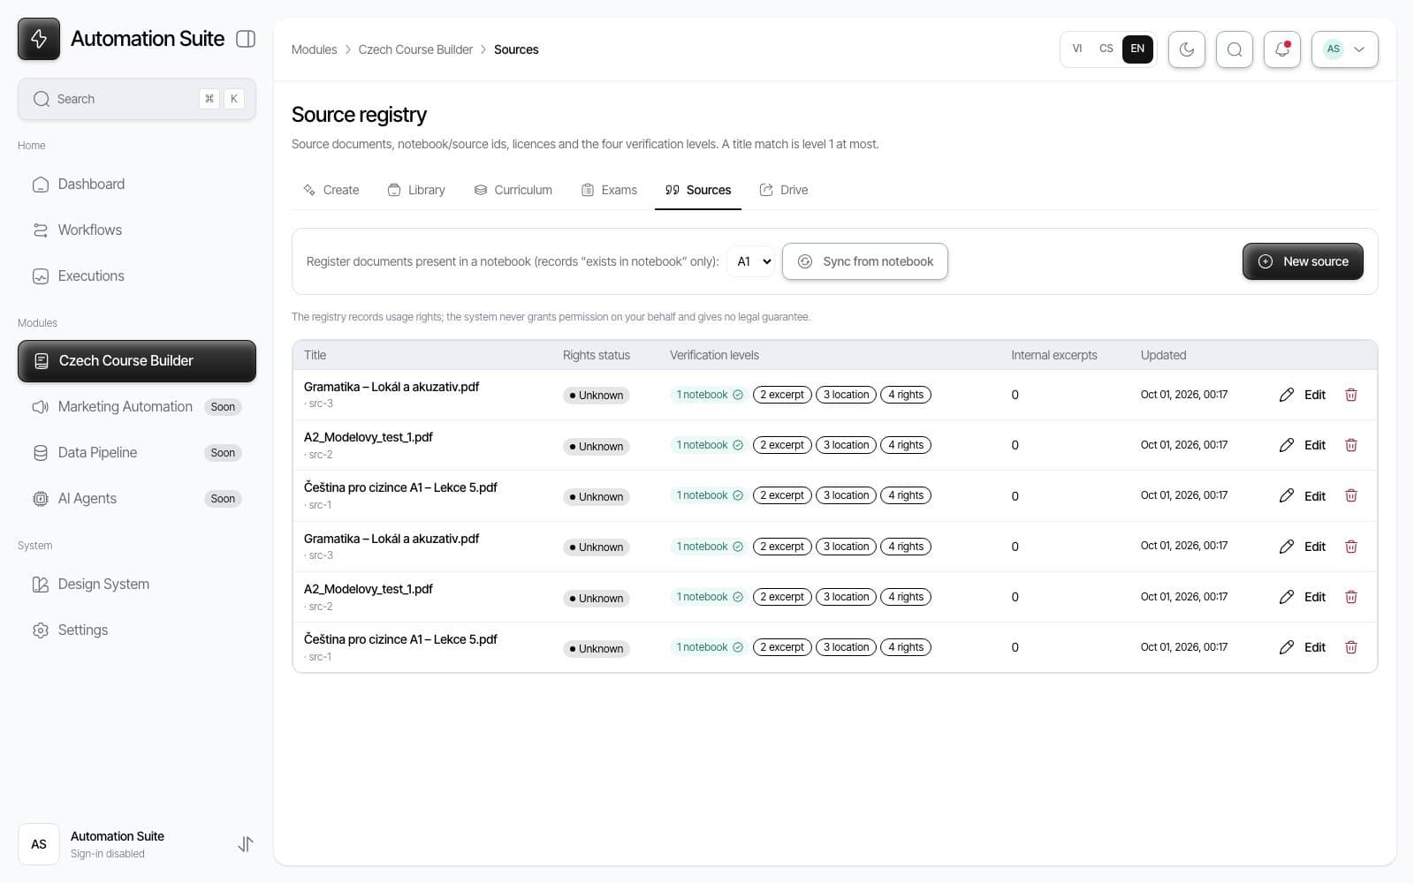1414x883 pixels.
Task: Switch to the Library tab
Action: click(x=416, y=190)
